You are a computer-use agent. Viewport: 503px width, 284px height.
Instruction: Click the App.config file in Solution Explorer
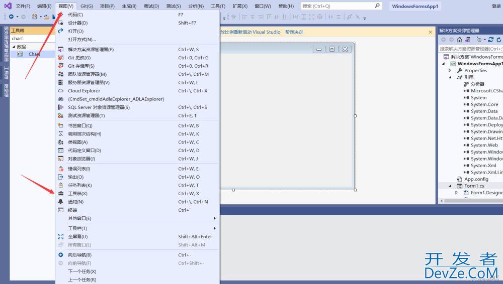(x=476, y=179)
